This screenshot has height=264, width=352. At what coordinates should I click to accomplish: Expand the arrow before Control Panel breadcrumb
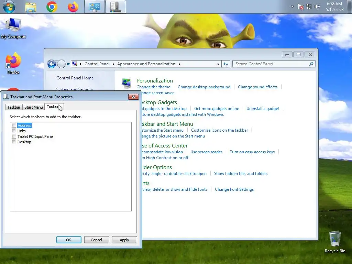(x=80, y=64)
